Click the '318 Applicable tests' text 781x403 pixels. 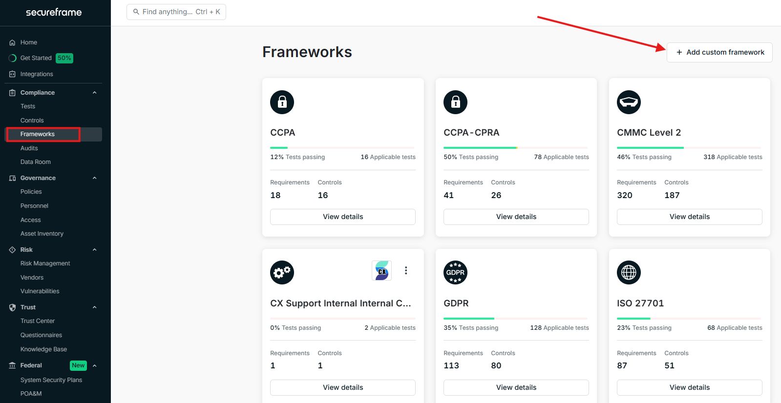pos(733,157)
